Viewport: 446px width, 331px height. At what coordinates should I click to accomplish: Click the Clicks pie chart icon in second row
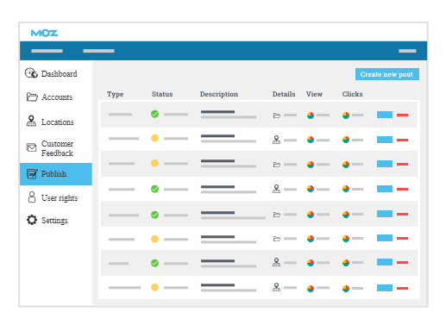click(346, 140)
